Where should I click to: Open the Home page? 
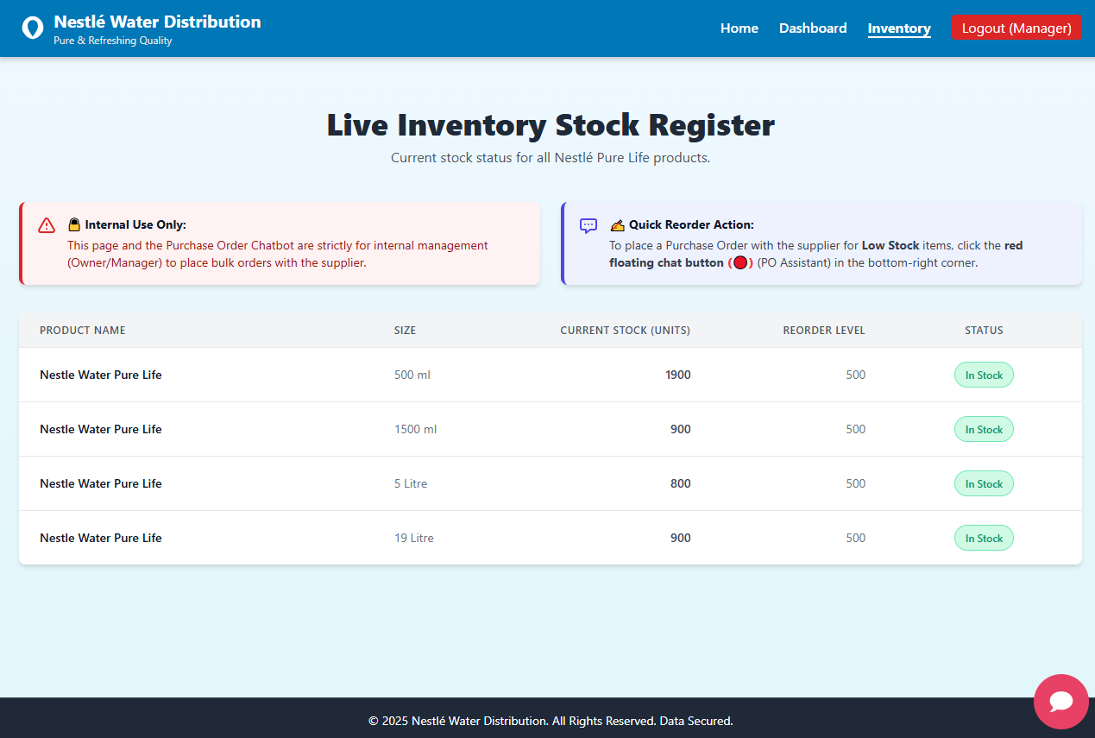tap(739, 28)
